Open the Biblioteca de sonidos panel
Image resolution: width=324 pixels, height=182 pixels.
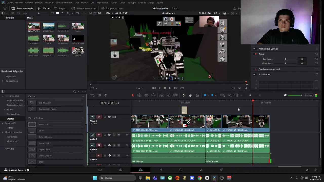click(84, 8)
